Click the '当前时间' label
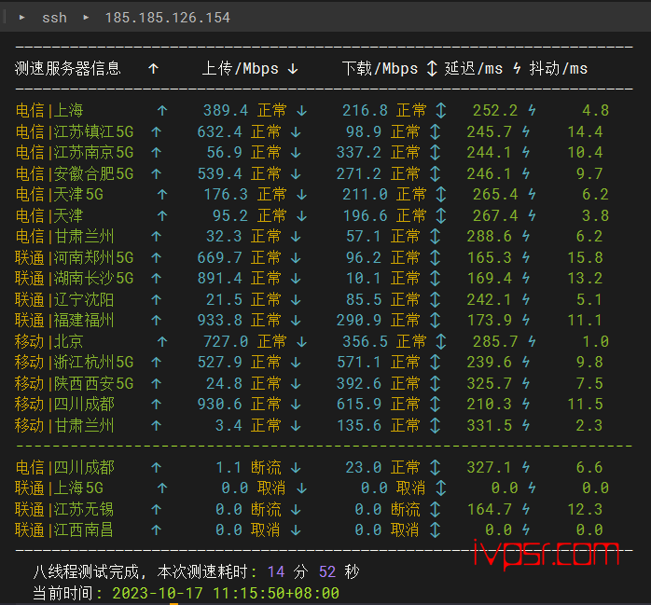This screenshot has height=605, width=651. coord(62,593)
